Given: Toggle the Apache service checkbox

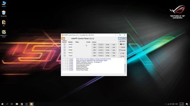Looking at the screenshot, I should [x=65, y=44].
